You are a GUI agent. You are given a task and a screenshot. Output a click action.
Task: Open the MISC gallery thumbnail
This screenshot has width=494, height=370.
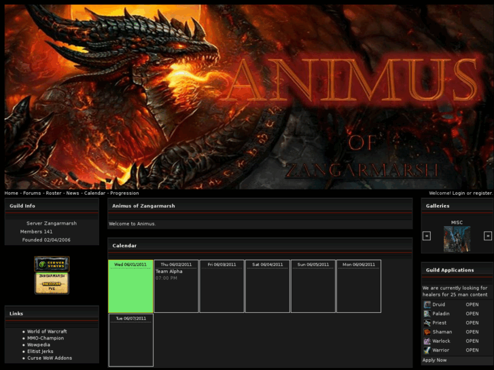[457, 239]
